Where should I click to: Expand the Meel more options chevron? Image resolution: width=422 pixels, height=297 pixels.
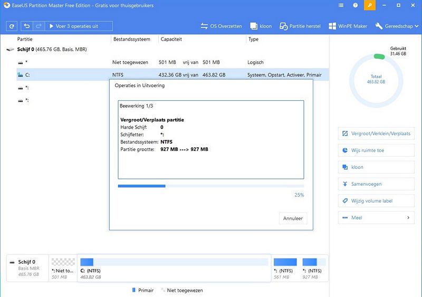point(408,217)
